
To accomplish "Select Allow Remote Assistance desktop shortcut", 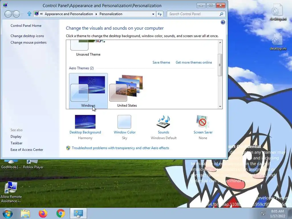I will (x=11, y=192).
